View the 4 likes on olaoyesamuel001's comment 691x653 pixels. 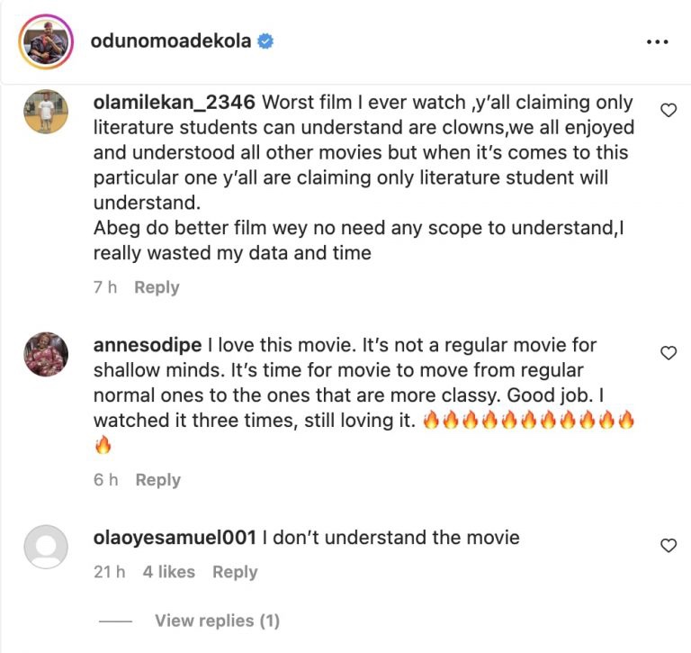168,572
